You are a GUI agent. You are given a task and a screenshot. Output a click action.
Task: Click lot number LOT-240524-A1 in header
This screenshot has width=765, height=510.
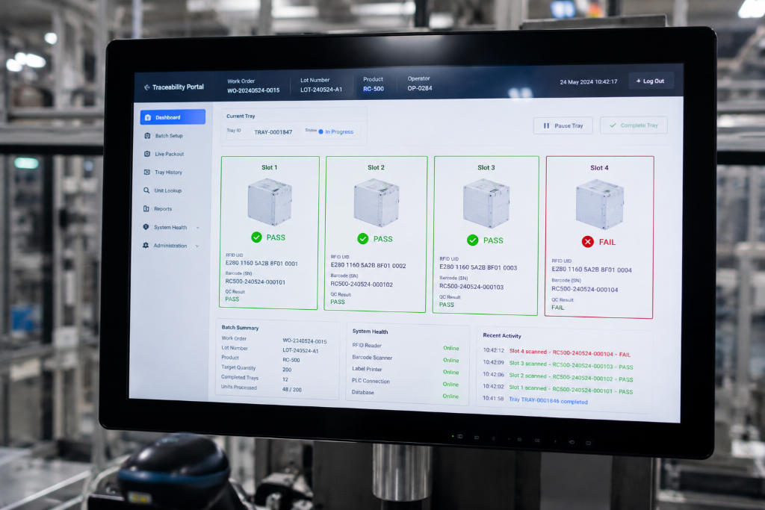(x=321, y=89)
